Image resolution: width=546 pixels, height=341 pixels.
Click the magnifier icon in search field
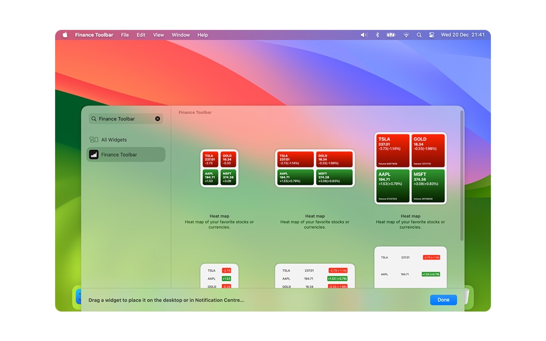pos(94,119)
